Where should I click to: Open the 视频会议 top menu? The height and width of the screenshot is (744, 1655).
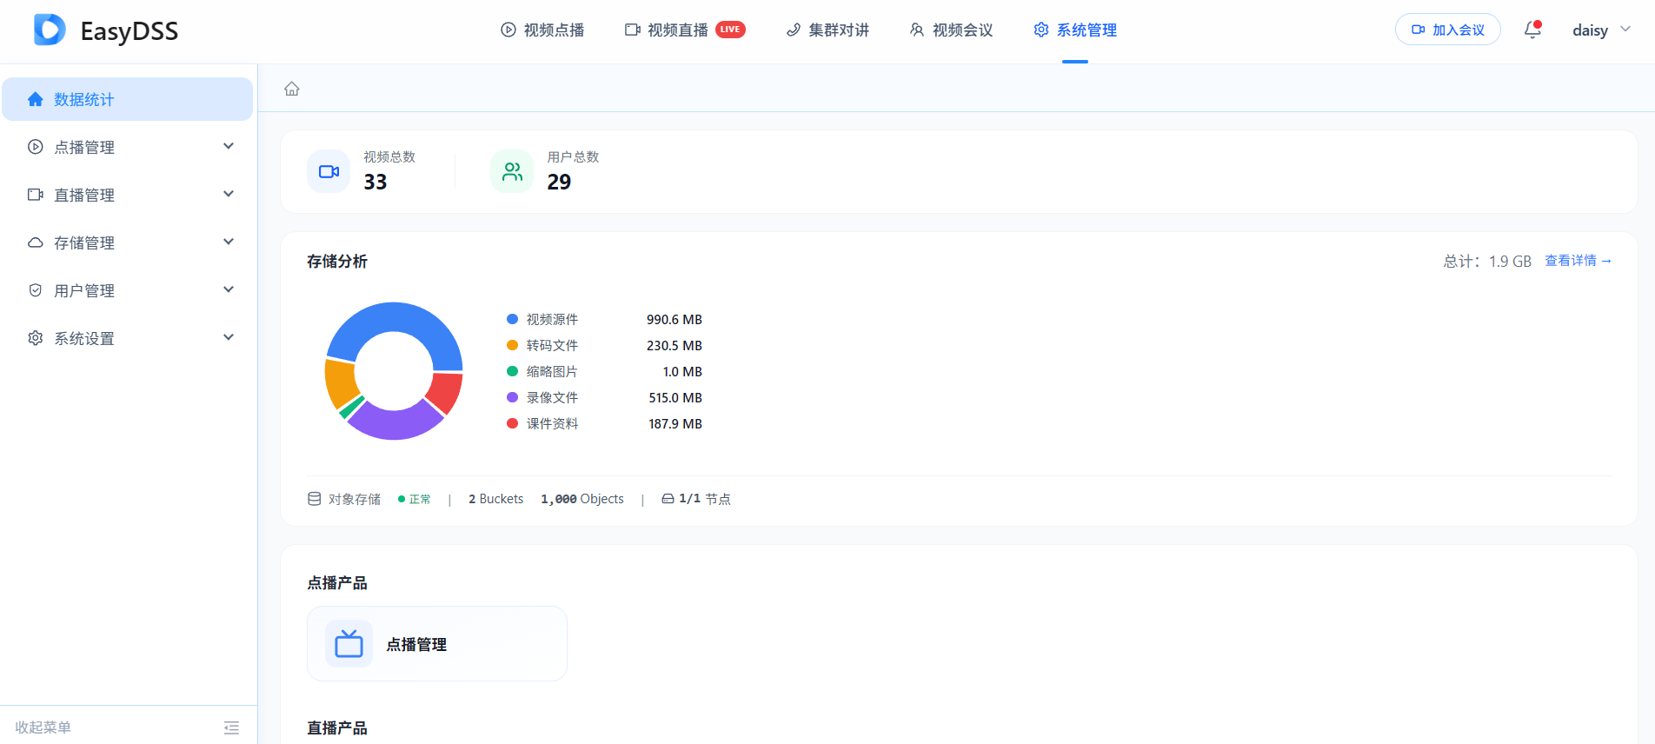pyautogui.click(x=951, y=30)
